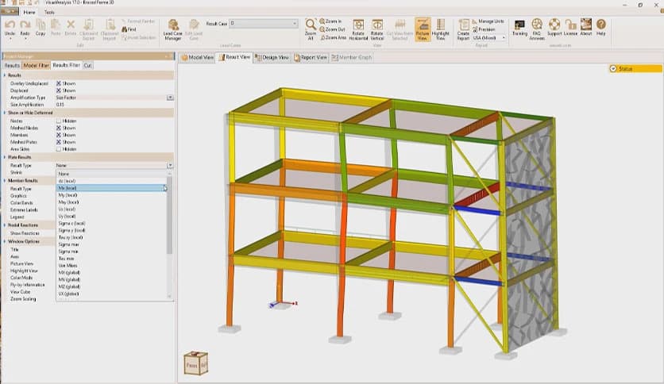This screenshot has width=664, height=384.
Task: Select Sigma max from list
Action: click(x=111, y=244)
